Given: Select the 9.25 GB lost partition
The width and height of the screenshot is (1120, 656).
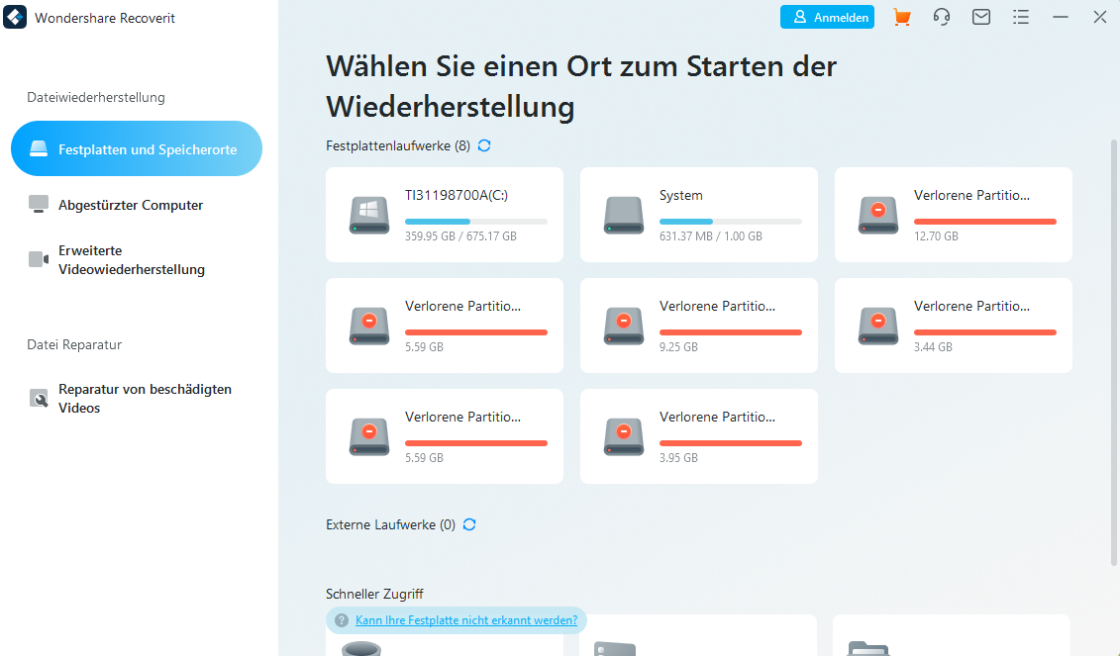Looking at the screenshot, I should (x=698, y=326).
